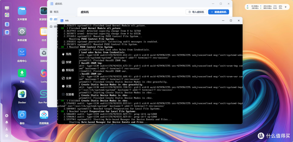This screenshot has width=293, height=142.
Task: Click the hard disk sidebar icon in 虚拟机 window
Action: [x=51, y=26]
